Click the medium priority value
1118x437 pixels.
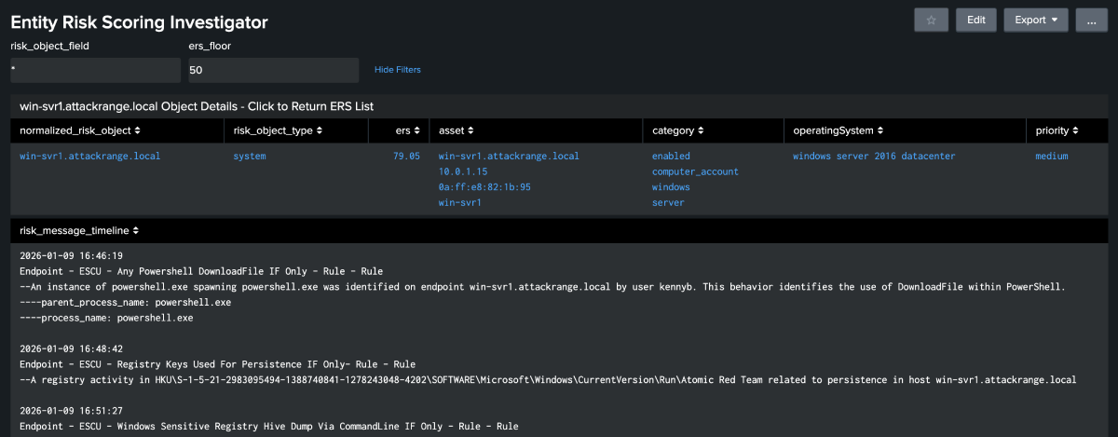tap(1051, 157)
